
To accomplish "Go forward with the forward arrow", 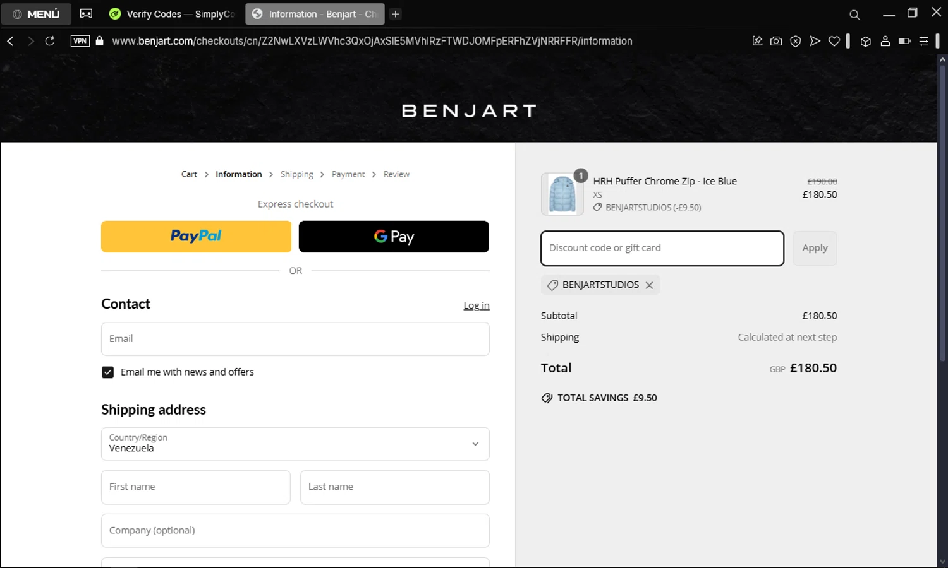I will 30,41.
